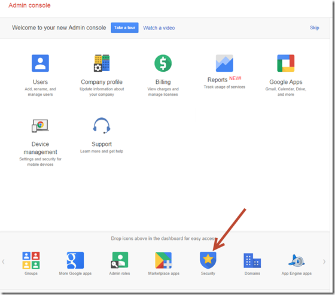335x295 pixels.
Task: Show more icons with right chevron
Action: 324,261
